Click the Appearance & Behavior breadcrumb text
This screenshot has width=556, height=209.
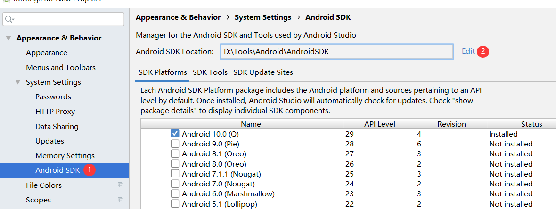[178, 17]
